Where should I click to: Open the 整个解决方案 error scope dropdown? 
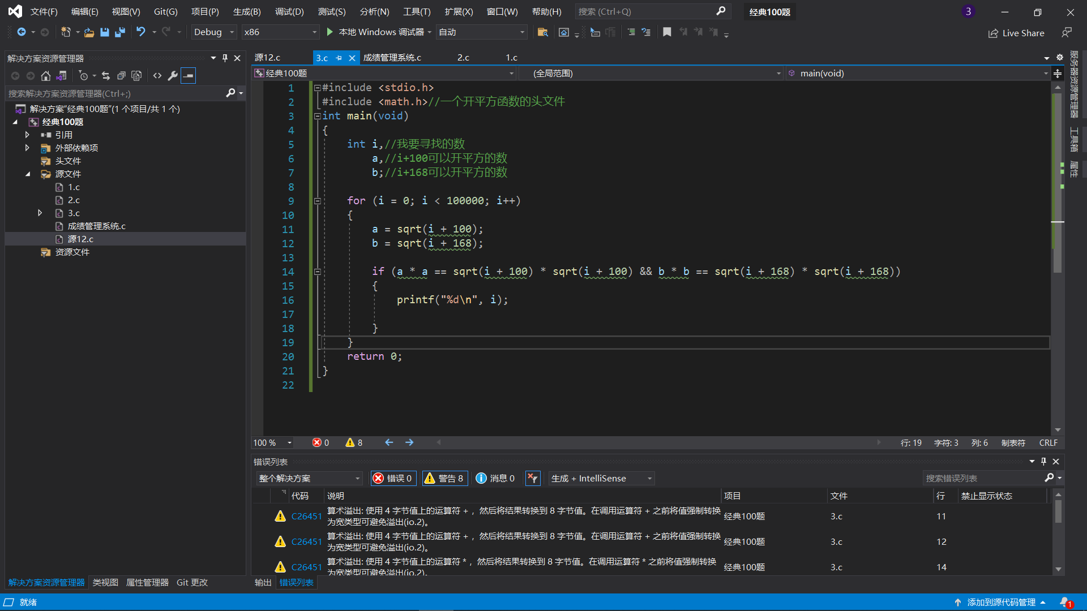tap(309, 478)
